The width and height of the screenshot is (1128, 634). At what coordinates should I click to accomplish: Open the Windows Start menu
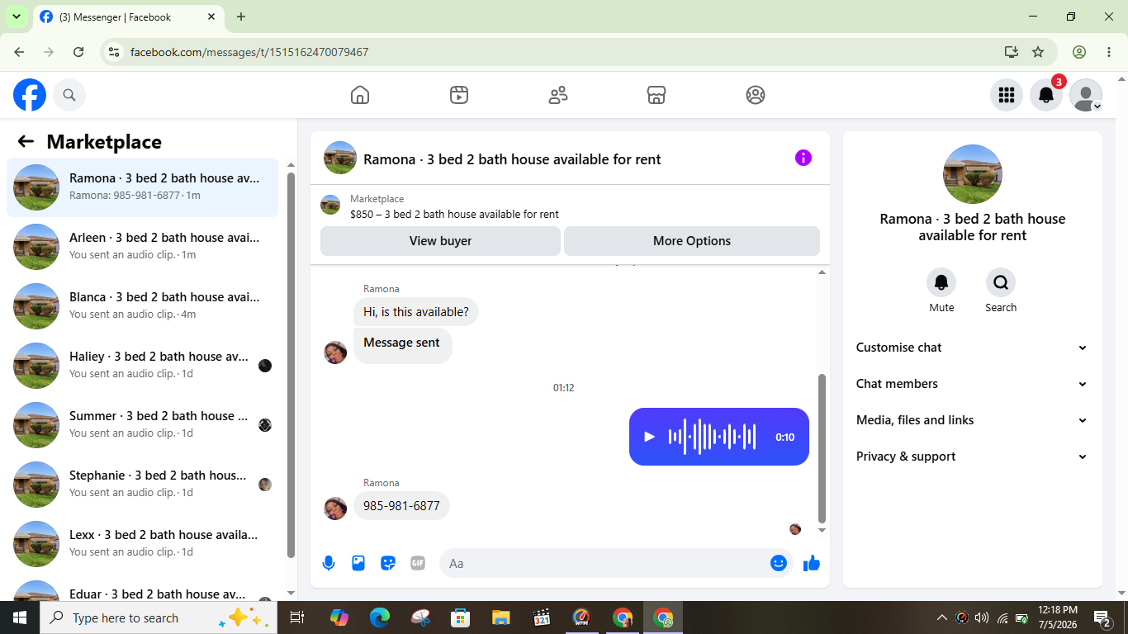coord(20,617)
